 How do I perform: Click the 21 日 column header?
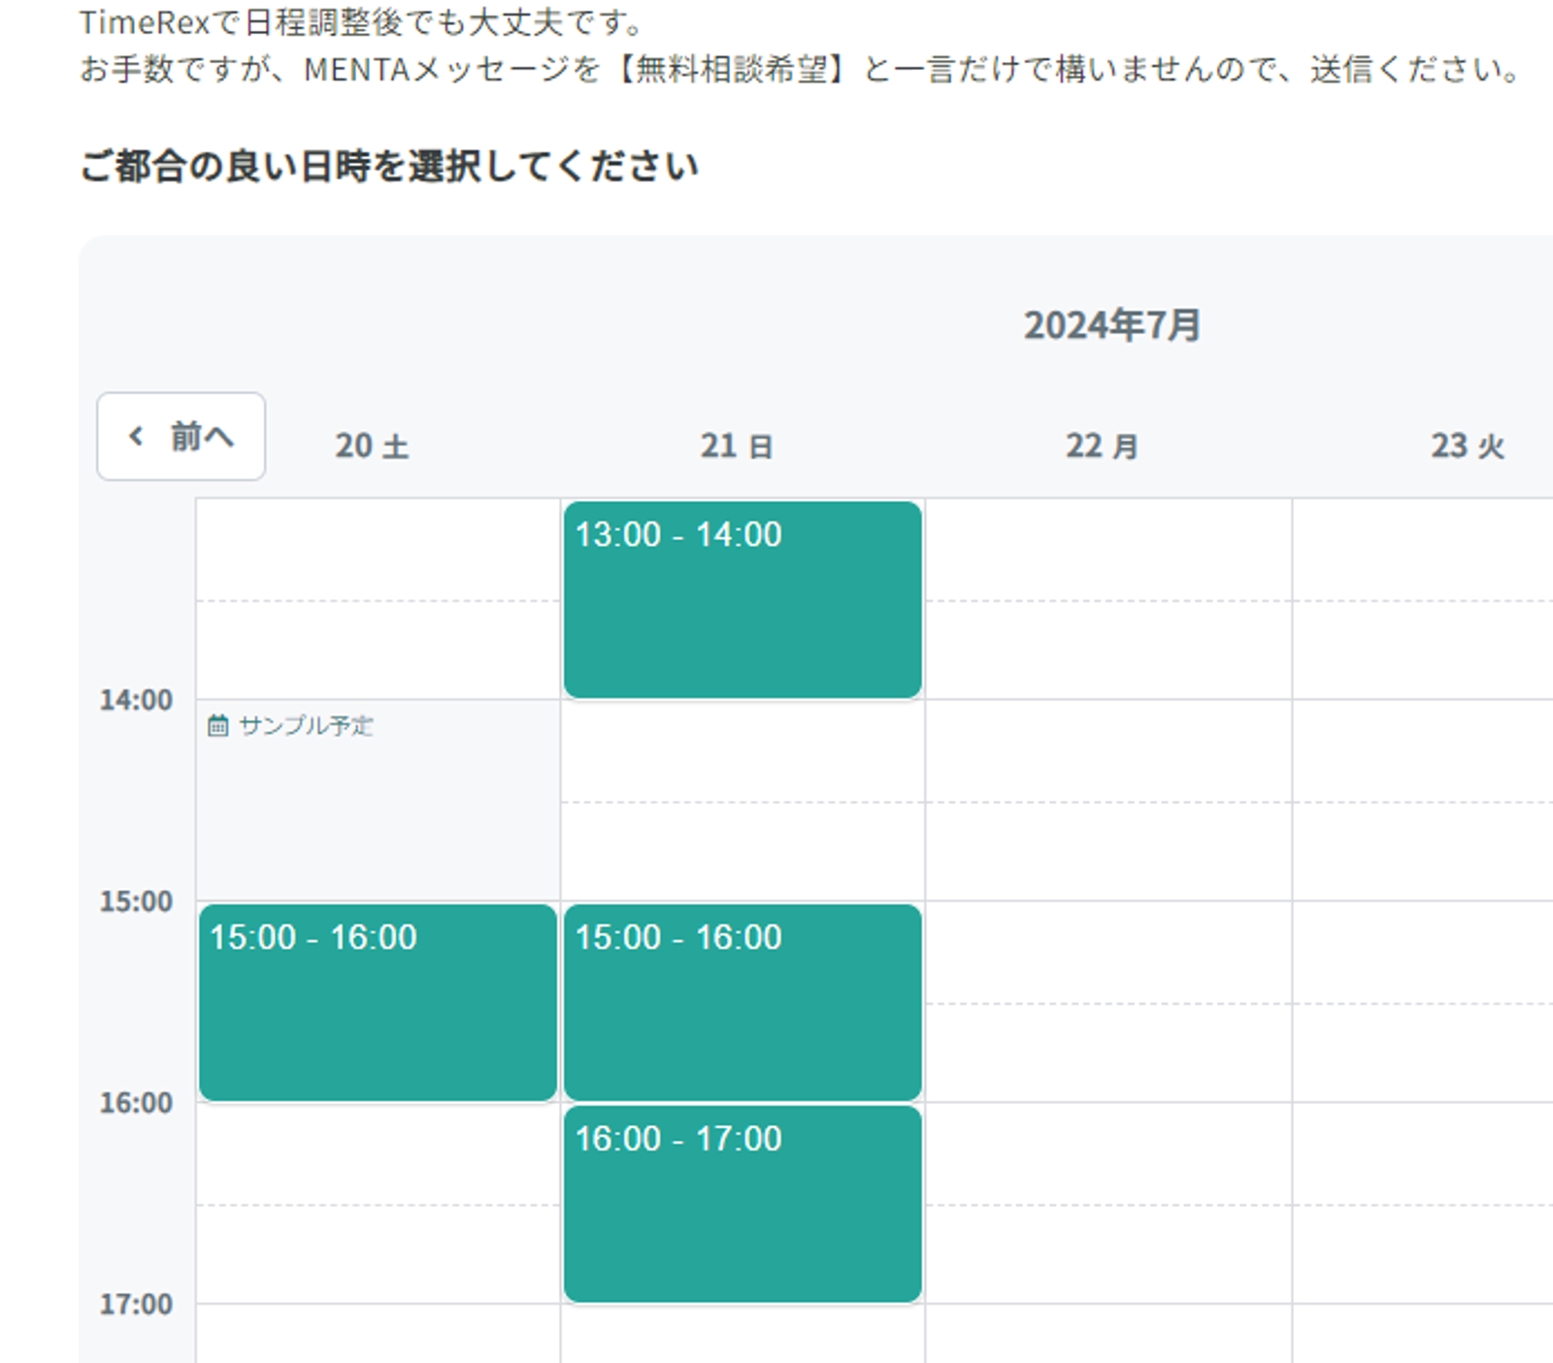coord(737,446)
